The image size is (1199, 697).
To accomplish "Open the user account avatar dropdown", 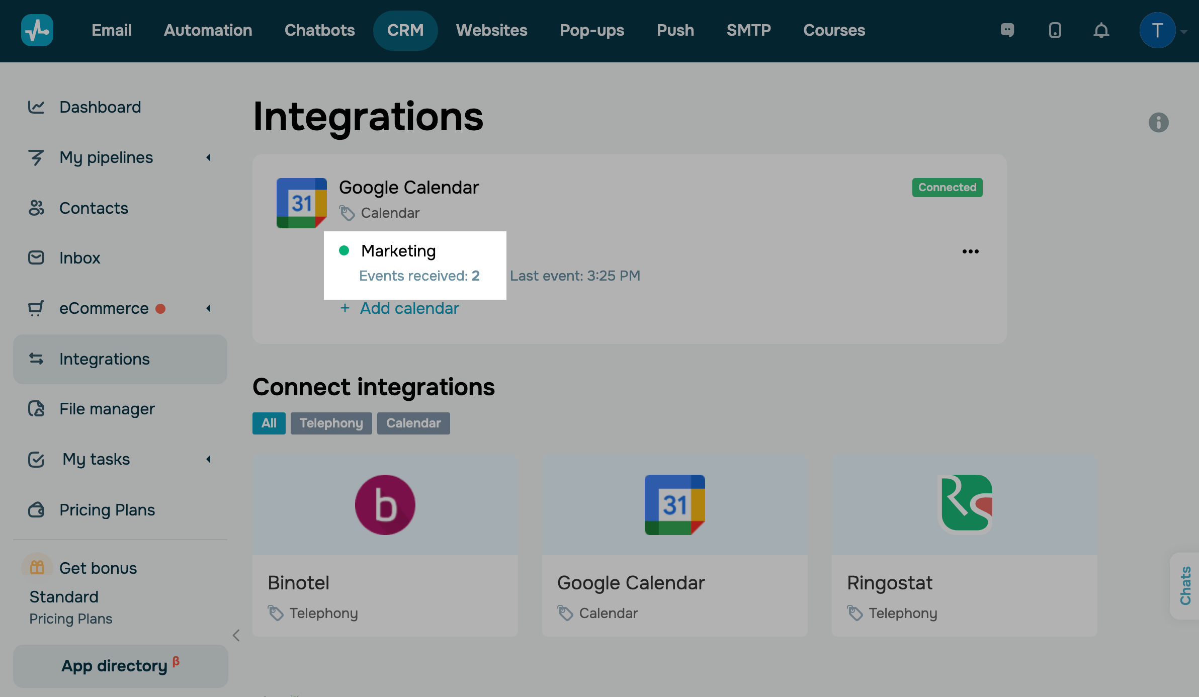I will [x=1157, y=31].
